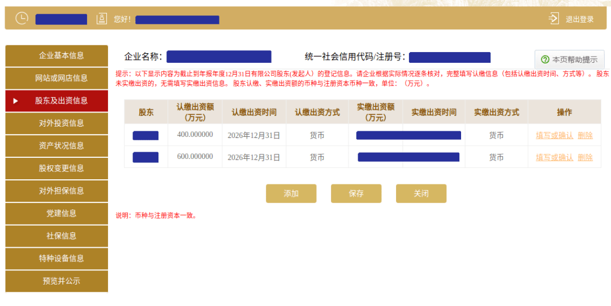Go to 网站或网店信息
The width and height of the screenshot is (611, 306).
57,78
